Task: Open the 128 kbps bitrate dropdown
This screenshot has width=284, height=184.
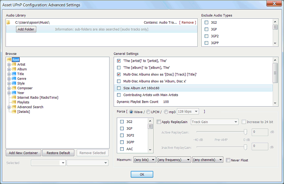Action: pyautogui.click(x=188, y=112)
